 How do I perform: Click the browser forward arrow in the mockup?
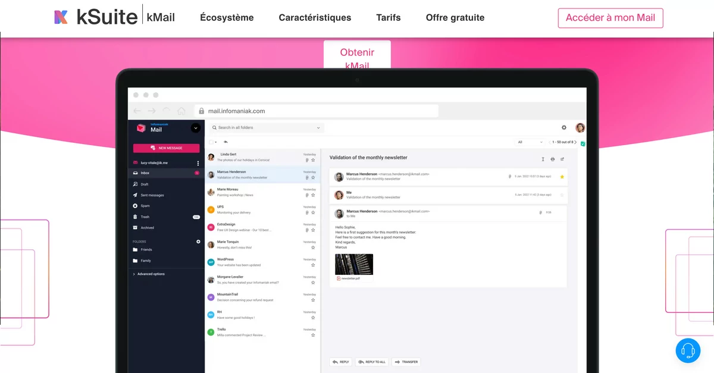pyautogui.click(x=152, y=111)
